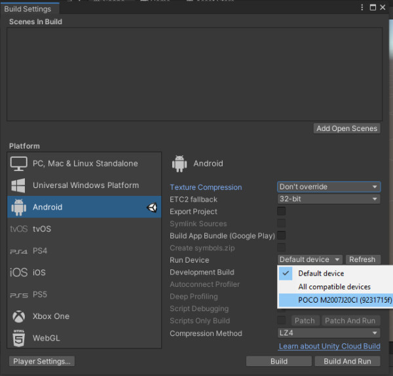
Task: Open the Build Settings window options menu
Action: (362, 7)
